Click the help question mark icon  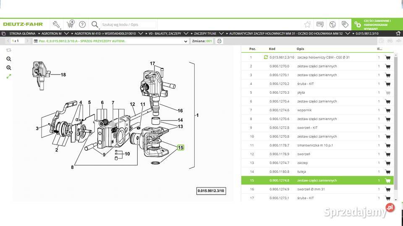82,24
